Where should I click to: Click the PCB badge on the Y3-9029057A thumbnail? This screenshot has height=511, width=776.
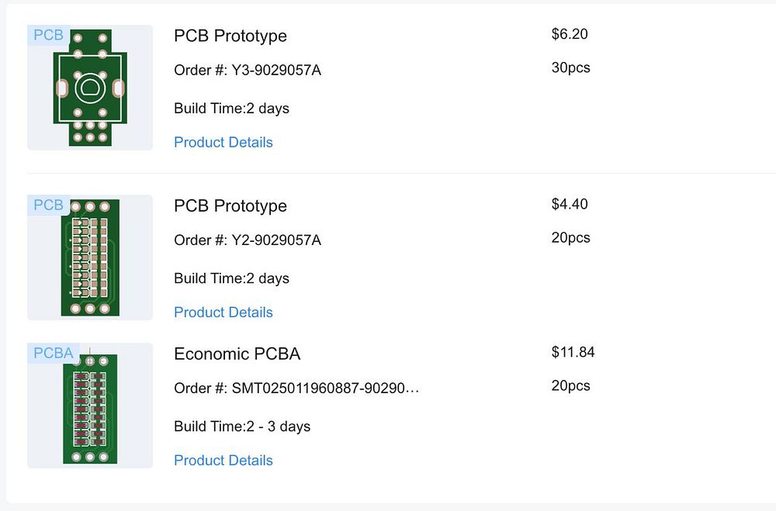click(48, 36)
